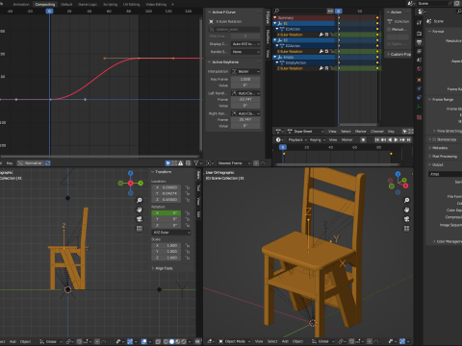The height and width of the screenshot is (346, 462).
Task: Open Marker menu in Dope Sheet header
Action: [x=361, y=131]
